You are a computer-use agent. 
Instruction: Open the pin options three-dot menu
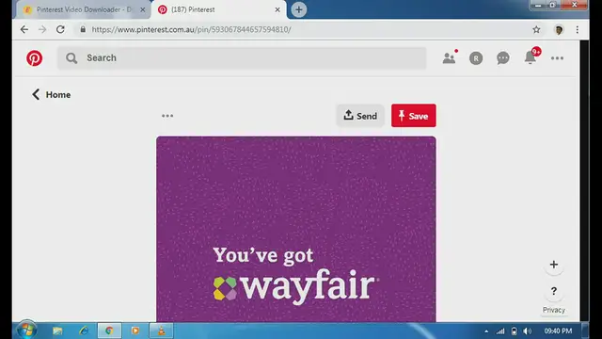pyautogui.click(x=167, y=116)
